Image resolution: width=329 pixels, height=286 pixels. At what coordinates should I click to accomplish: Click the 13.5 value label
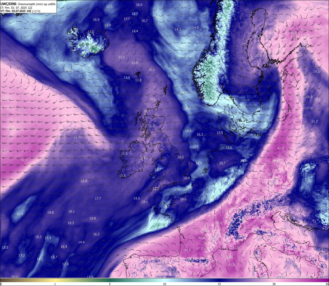[x=5, y=247]
